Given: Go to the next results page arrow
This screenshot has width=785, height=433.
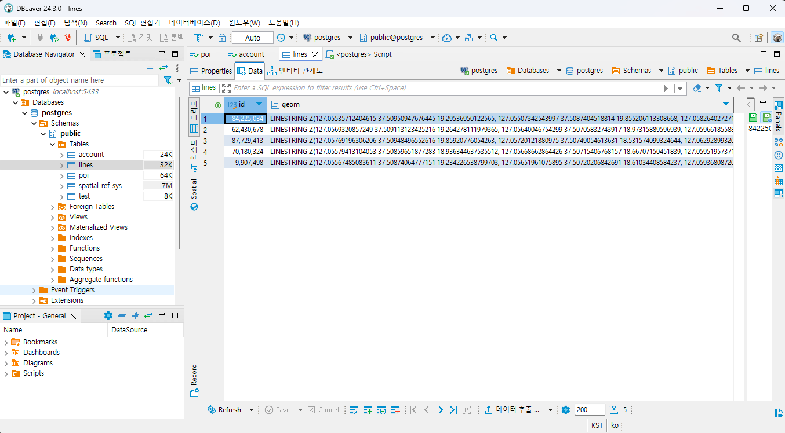Looking at the screenshot, I should pyautogui.click(x=440, y=410).
